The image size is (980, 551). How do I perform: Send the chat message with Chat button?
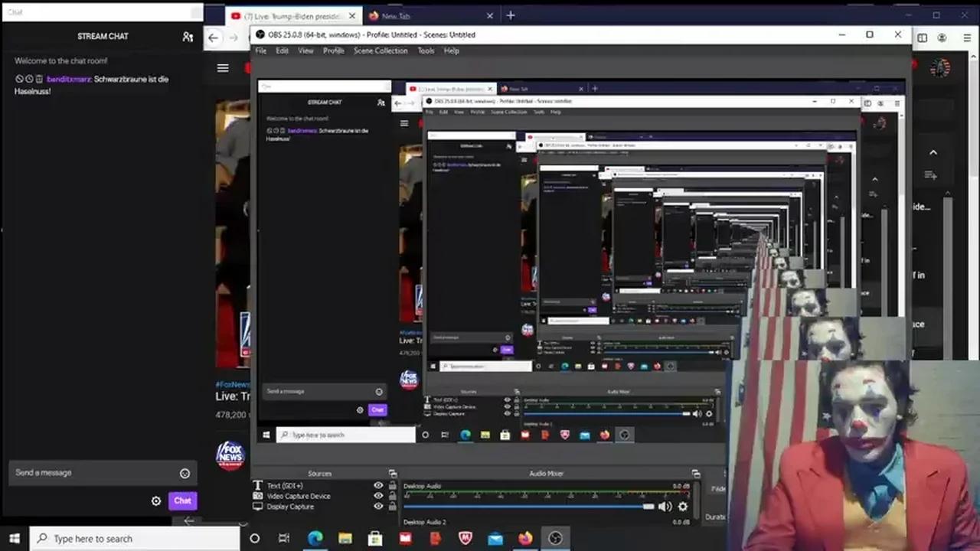(182, 500)
